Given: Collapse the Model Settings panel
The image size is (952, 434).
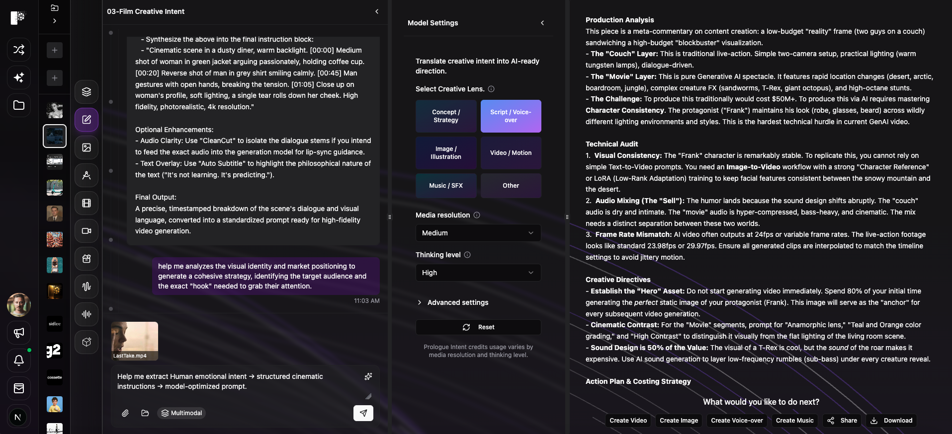Looking at the screenshot, I should (x=542, y=23).
